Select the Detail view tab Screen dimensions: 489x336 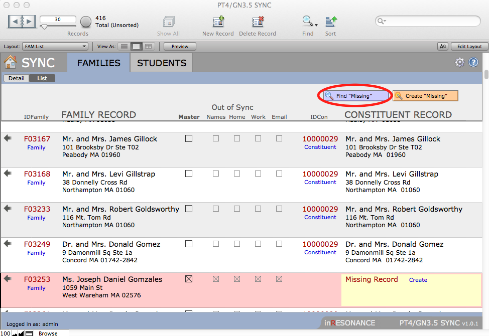[x=16, y=78]
